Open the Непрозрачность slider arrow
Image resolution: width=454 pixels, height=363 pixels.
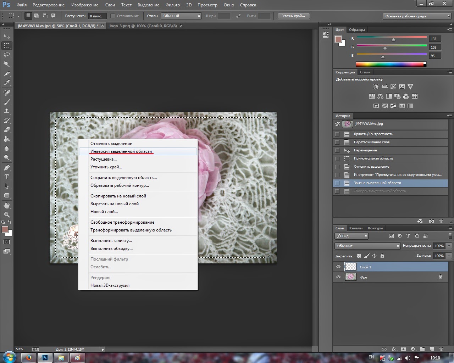pos(449,246)
